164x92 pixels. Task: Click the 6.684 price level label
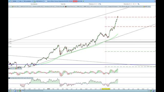coord(10,47)
